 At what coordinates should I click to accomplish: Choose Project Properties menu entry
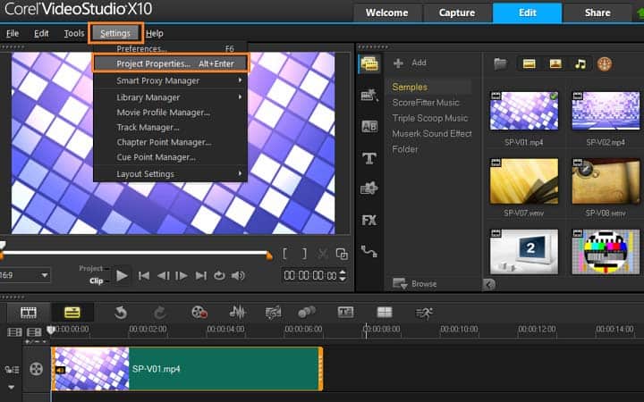[170, 63]
